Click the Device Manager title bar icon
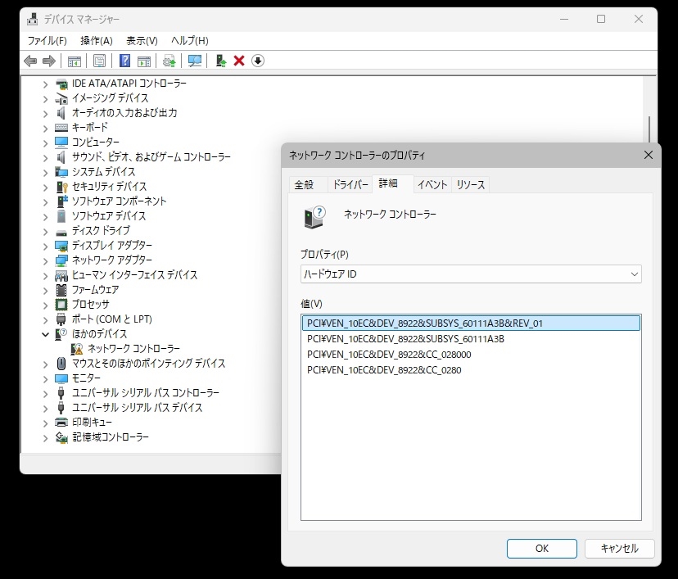678x579 pixels. (x=33, y=19)
